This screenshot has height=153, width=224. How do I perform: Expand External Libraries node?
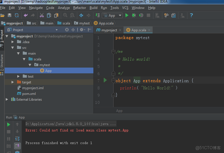(x=7, y=100)
